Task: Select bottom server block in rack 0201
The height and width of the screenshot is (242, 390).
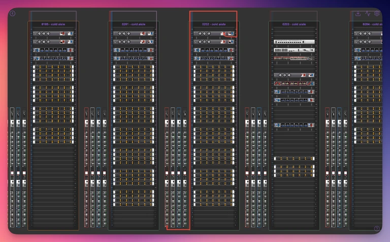Action: point(134,198)
